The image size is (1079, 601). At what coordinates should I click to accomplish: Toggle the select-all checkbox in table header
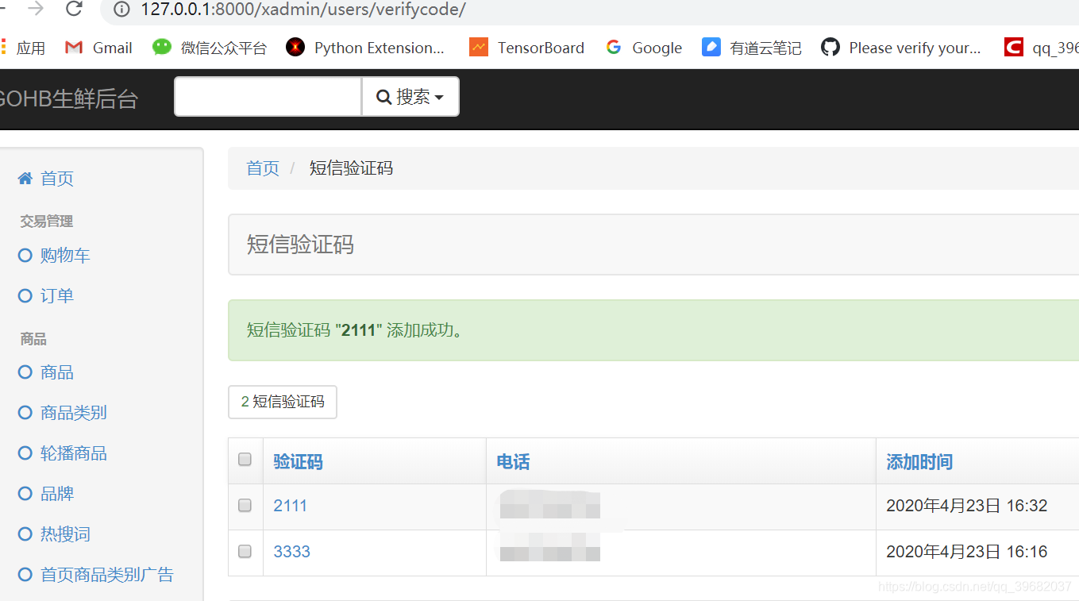point(245,459)
